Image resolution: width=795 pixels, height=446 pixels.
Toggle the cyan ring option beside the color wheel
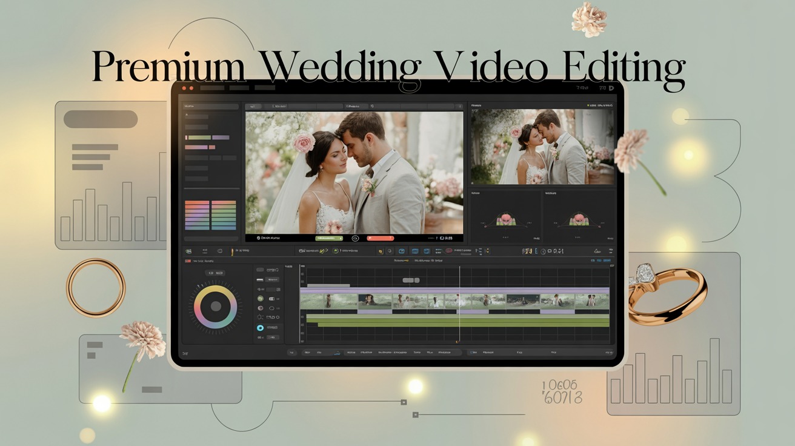pos(260,328)
